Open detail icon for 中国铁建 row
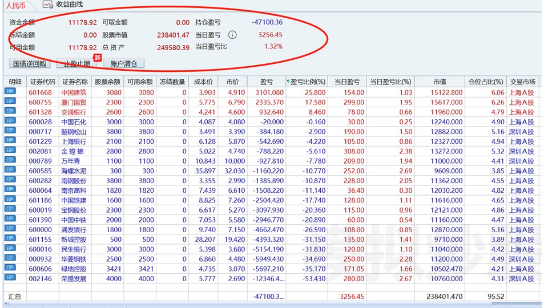 coord(10,199)
